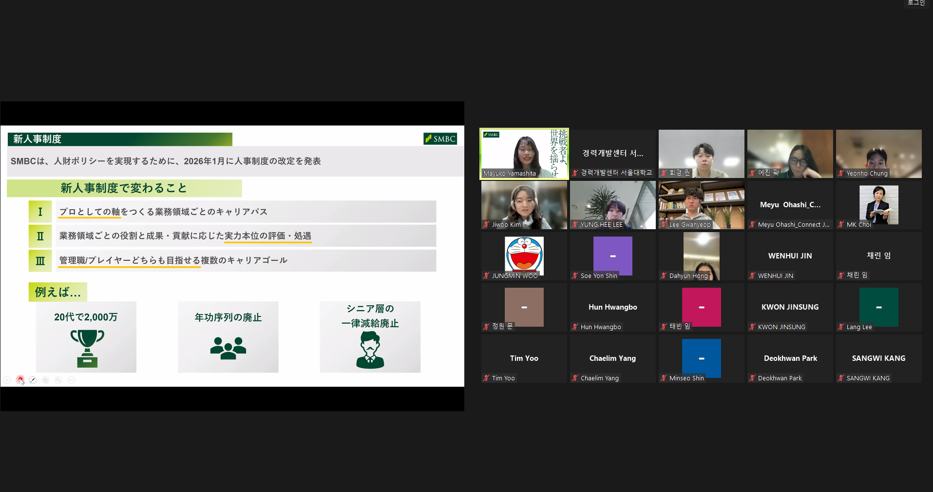Click the シニア層の一律減給廃止 card
933x492 pixels.
370,337
